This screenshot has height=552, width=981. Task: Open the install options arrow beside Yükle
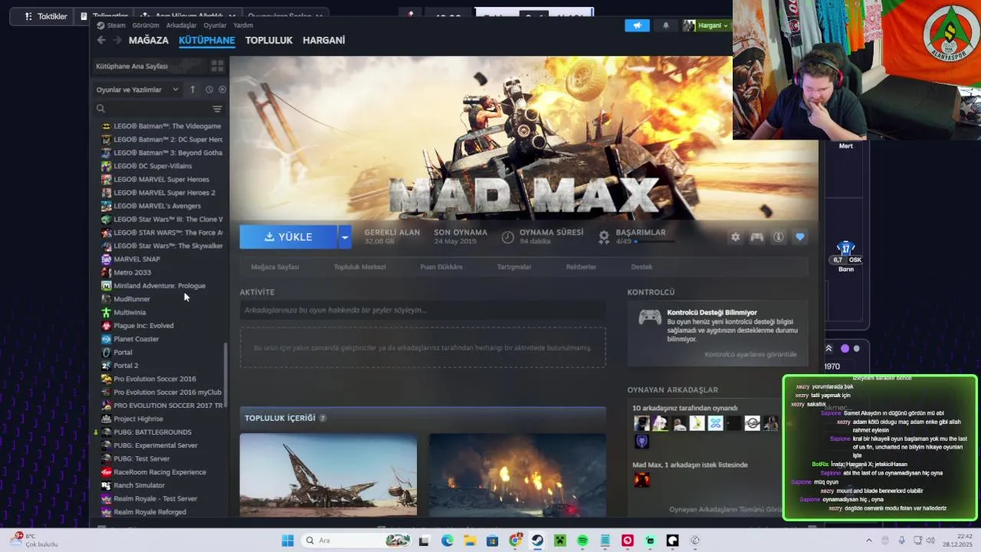point(345,237)
